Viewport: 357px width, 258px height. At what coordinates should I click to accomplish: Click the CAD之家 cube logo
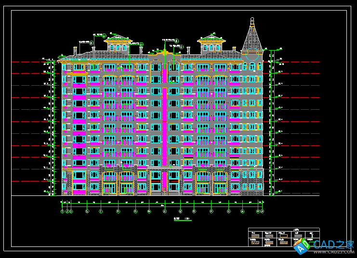point(302,246)
